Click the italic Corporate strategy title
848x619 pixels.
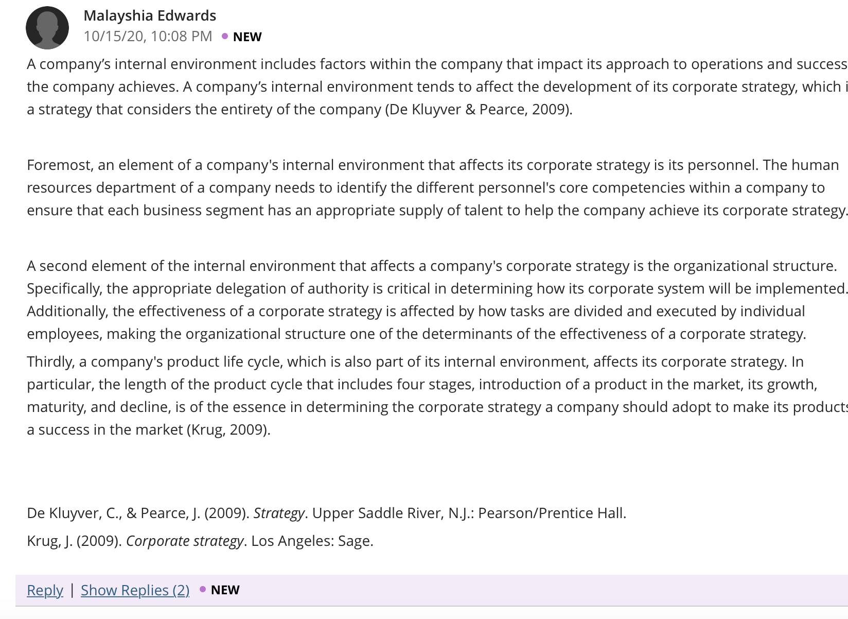(185, 541)
